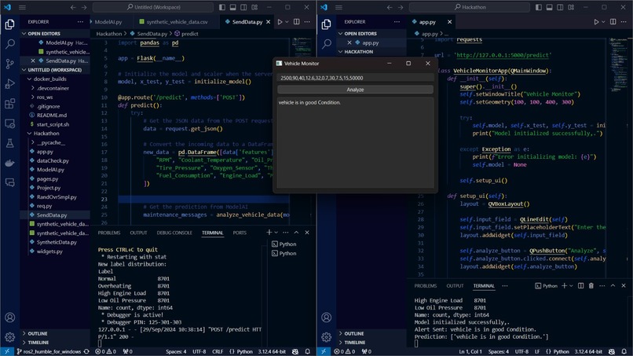633x356 pixels.
Task: Click CRLF end-of-line selector in left status bar
Action: (x=218, y=351)
